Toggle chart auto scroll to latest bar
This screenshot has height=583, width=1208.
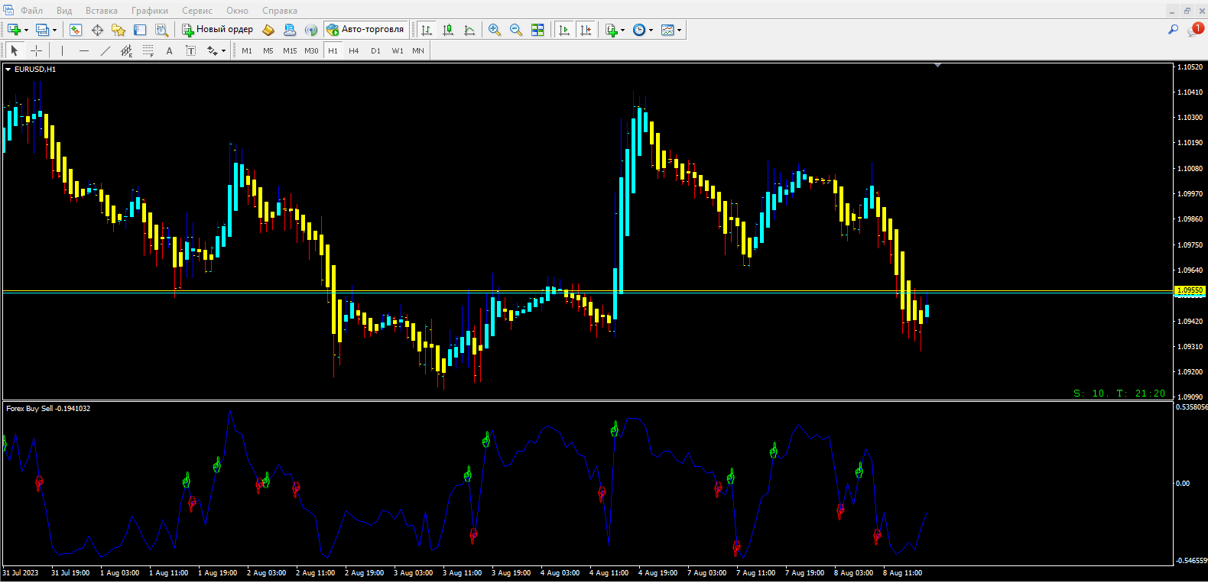pos(564,30)
